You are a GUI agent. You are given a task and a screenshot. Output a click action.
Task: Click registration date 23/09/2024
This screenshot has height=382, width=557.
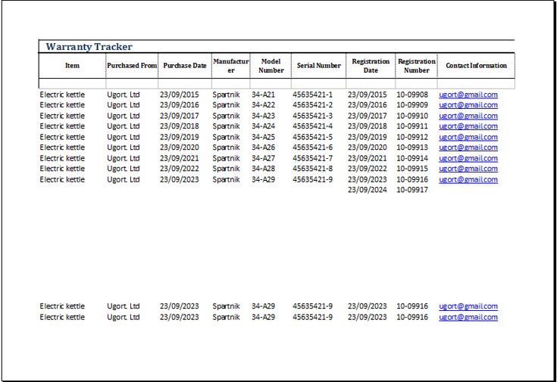(367, 190)
